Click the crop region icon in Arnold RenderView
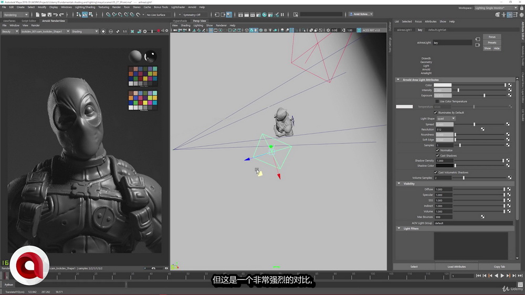Viewport: 525px width, 295px height. [x=132, y=31]
